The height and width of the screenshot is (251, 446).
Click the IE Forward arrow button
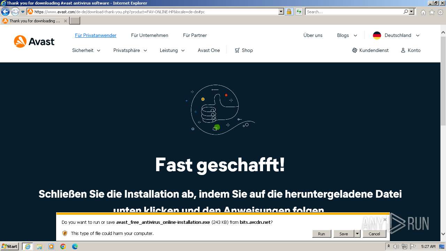pos(15,12)
